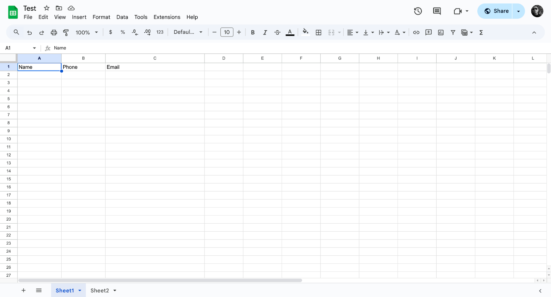This screenshot has width=551, height=297.
Task: Toggle italic formatting
Action: tap(265, 32)
